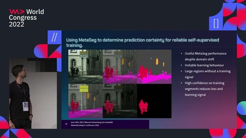Open street image with yellow sign overlay

[85, 101]
